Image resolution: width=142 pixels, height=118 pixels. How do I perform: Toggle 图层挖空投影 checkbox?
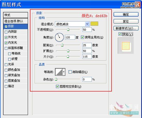point(57,86)
